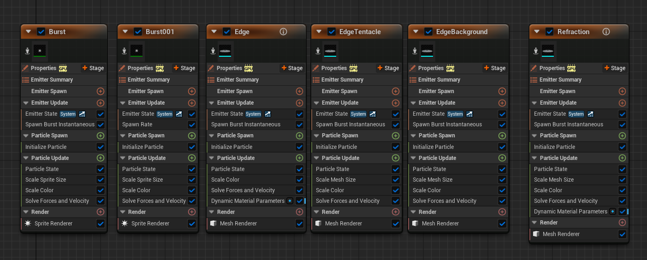Viewport: 647px width, 260px height.
Task: Add a Stage to Edge emitter
Action: pyautogui.click(x=292, y=68)
